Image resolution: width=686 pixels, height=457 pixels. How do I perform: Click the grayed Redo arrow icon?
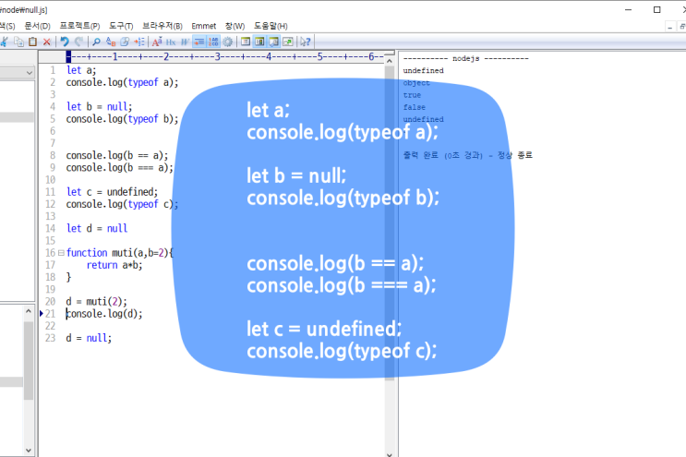pyautogui.click(x=78, y=42)
